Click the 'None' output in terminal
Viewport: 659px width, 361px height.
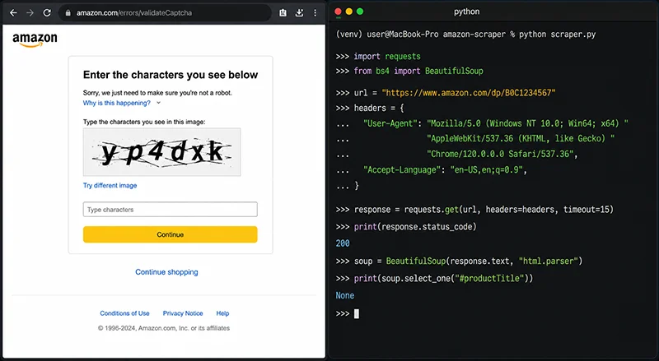coord(344,295)
